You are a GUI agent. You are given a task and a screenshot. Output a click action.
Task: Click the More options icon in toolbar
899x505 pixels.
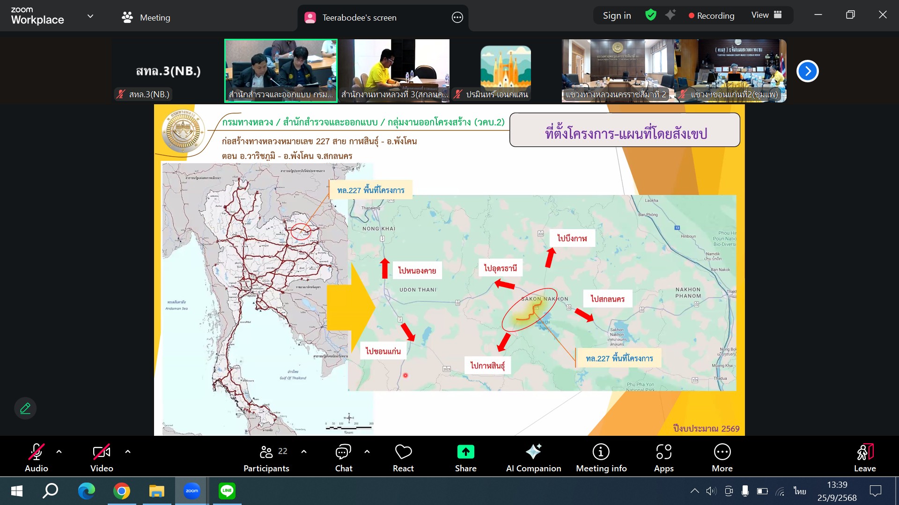[x=722, y=452]
